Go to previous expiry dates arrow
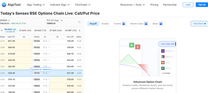Image resolution: width=208 pixels, height=93 pixels. click(2, 30)
